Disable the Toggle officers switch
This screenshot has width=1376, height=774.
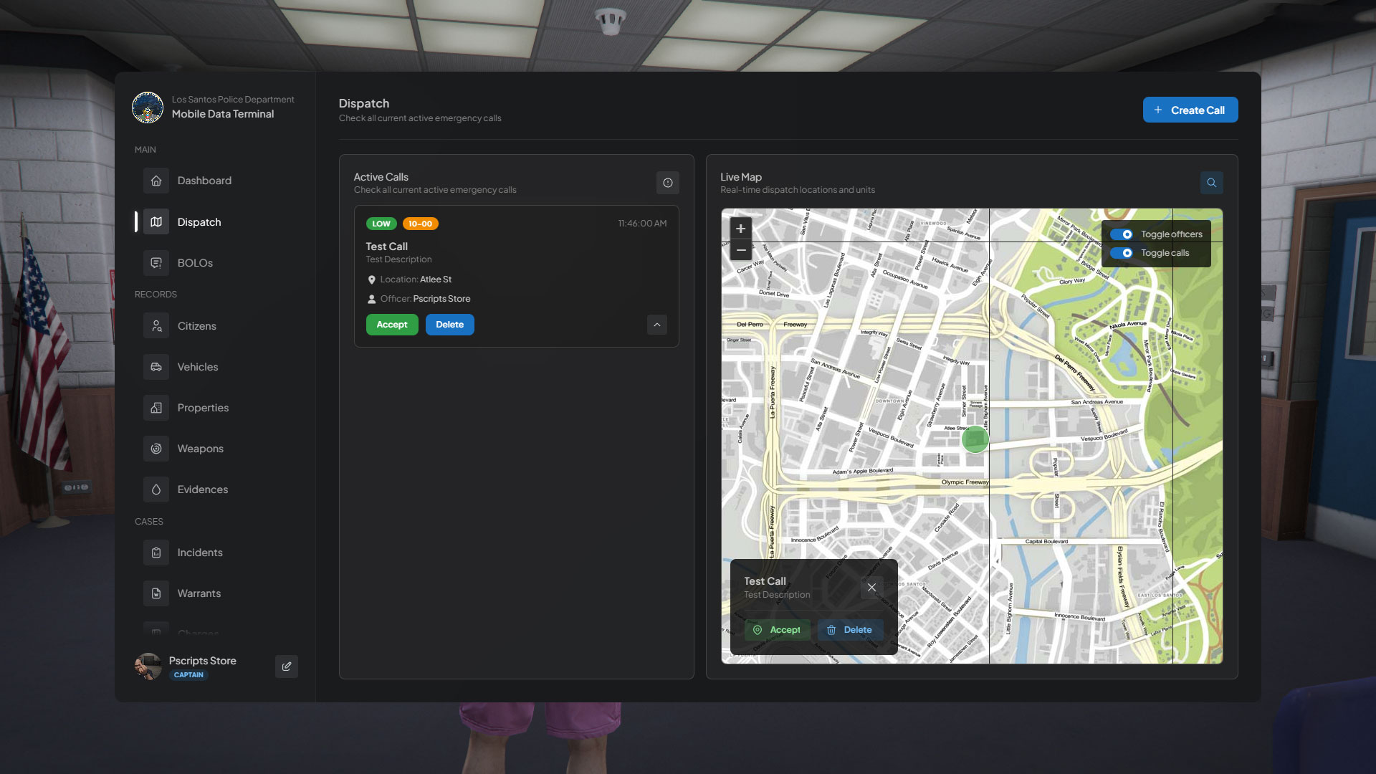tap(1122, 234)
